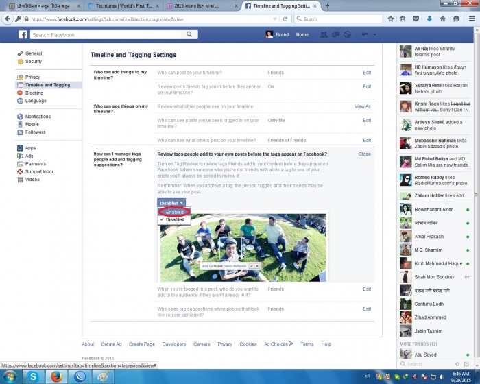This screenshot has width=480, height=384.
Task: Open notifications globe icon
Action: [347, 34]
